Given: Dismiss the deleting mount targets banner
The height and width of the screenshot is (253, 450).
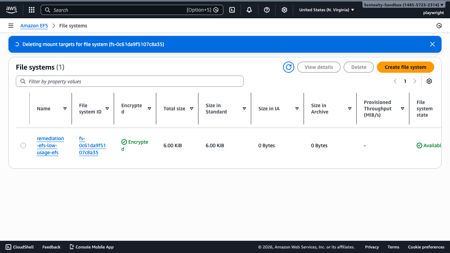Looking at the screenshot, I should [x=432, y=44].
